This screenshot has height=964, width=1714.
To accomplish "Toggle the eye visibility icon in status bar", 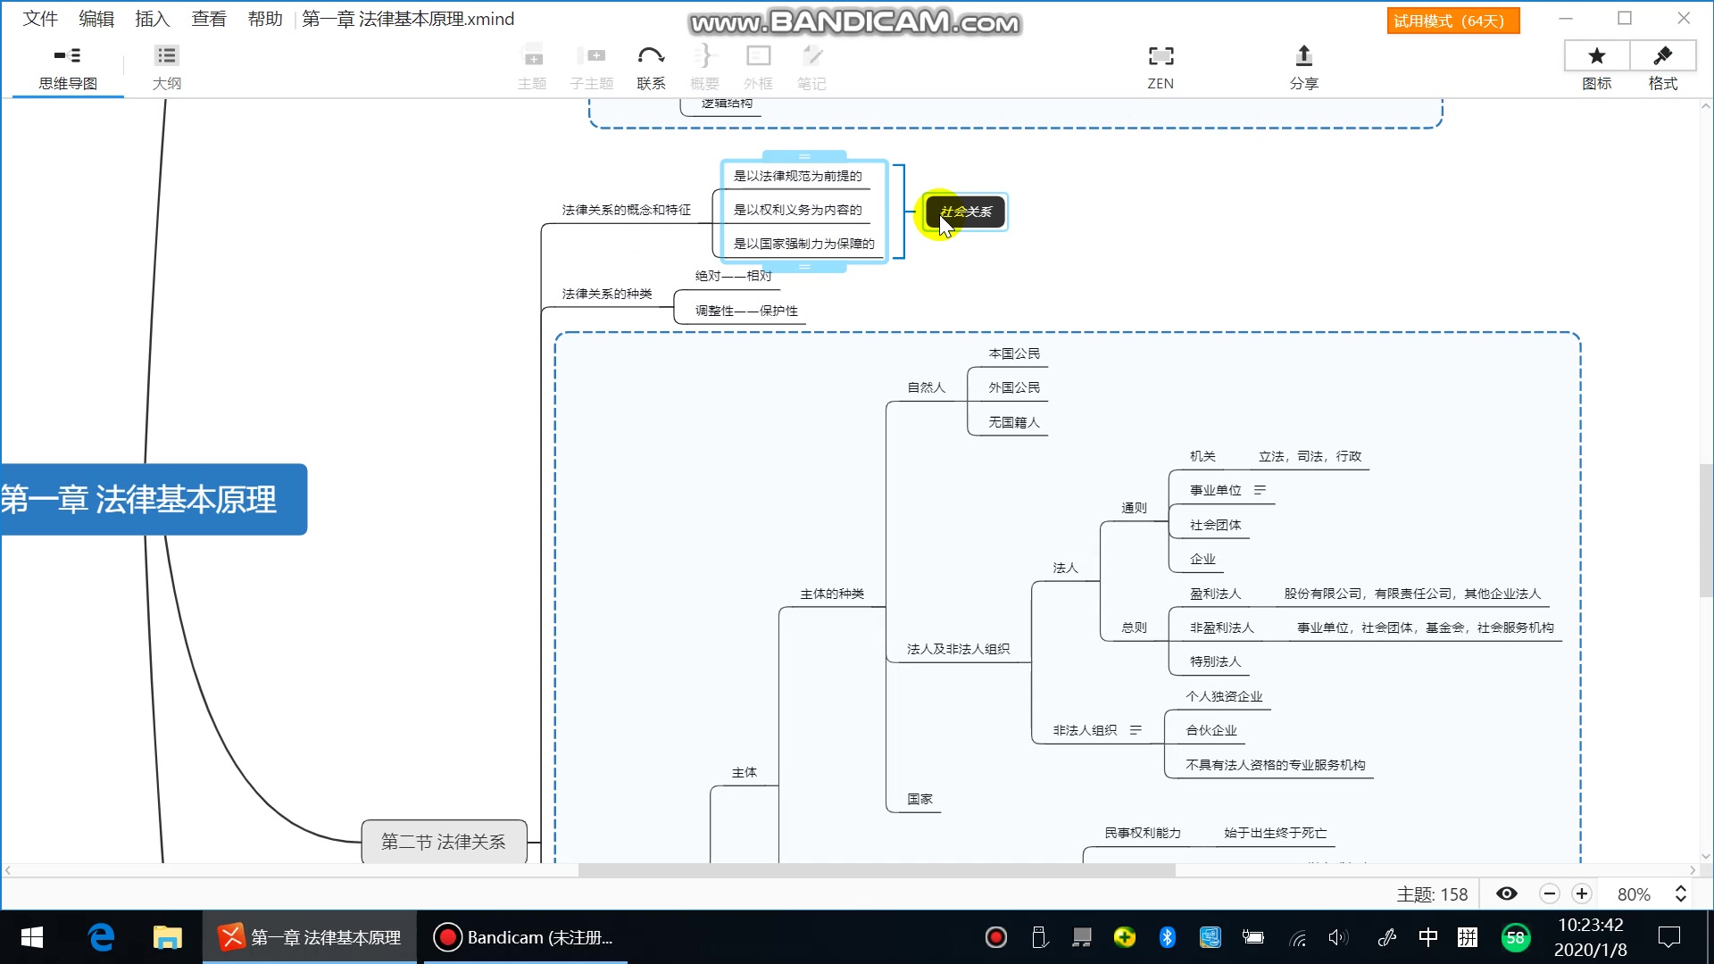I will (x=1507, y=894).
